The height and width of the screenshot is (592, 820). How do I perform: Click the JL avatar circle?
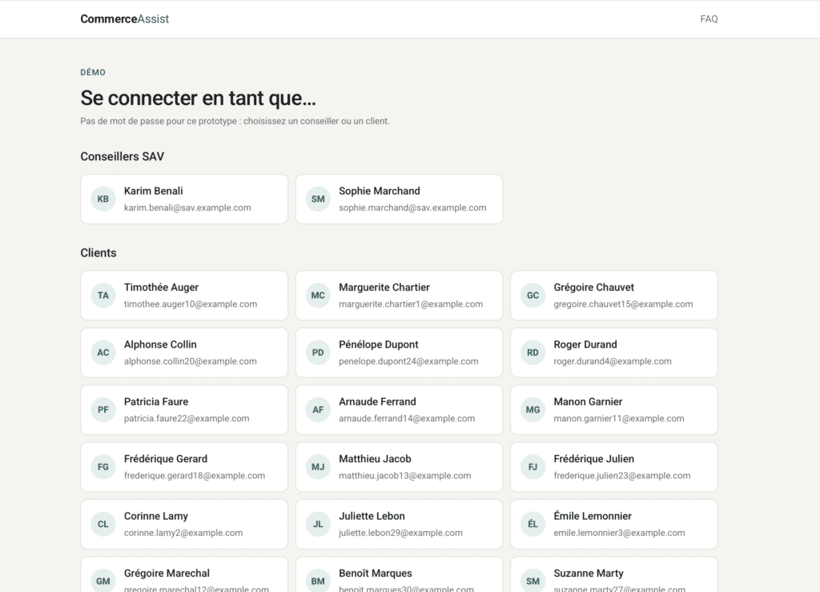(318, 524)
